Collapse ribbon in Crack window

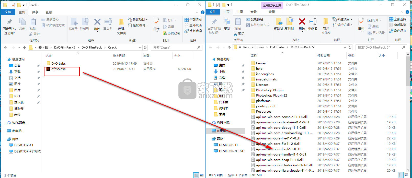point(197,12)
